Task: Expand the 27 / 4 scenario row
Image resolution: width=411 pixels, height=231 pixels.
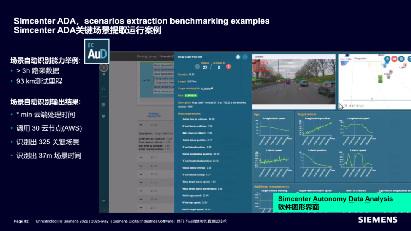Action: [x=141, y=183]
